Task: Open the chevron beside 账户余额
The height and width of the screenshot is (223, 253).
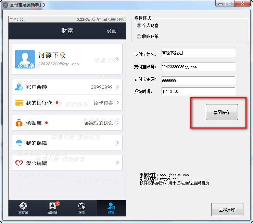Action: [x=118, y=87]
